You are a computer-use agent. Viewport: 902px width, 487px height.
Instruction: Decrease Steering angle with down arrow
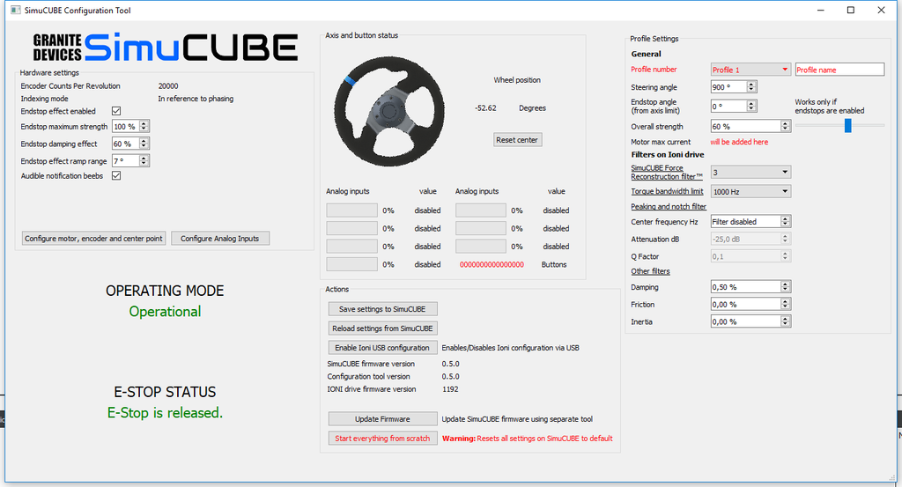751,91
